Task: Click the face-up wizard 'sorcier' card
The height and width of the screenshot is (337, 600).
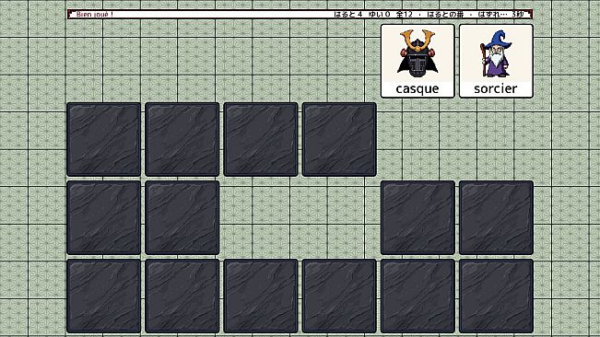Action: click(x=496, y=61)
